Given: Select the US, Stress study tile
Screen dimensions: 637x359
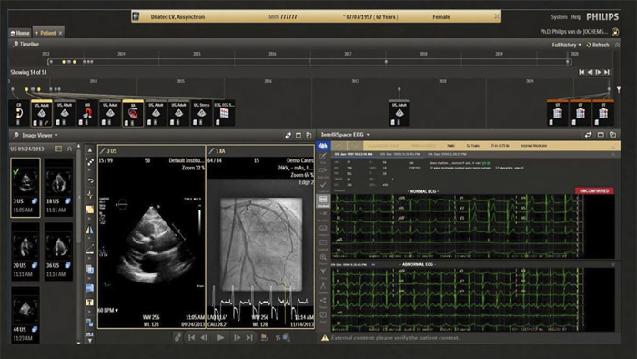Looking at the screenshot, I should click(201, 113).
